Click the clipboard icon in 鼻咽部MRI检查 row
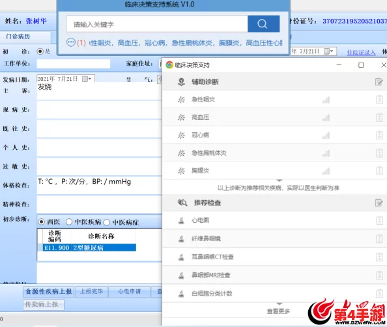 click(380, 275)
